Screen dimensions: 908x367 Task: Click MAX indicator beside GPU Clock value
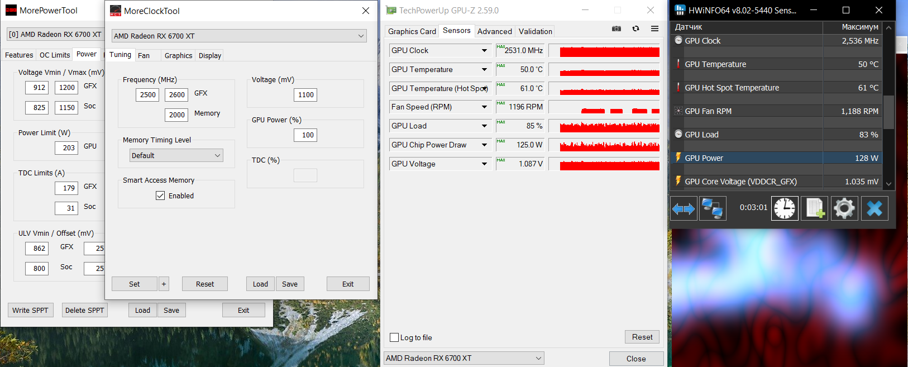tap(501, 47)
